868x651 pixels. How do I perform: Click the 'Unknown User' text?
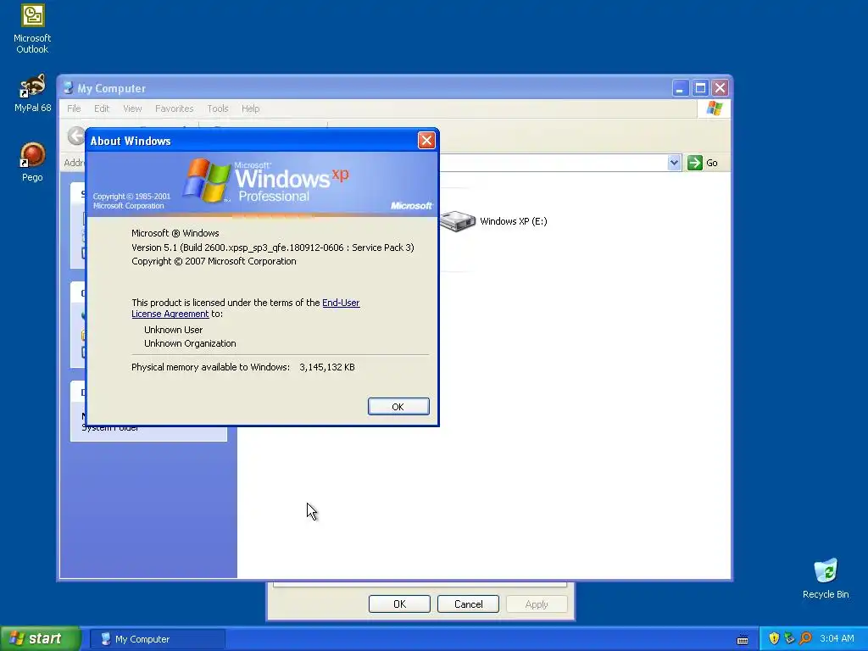pos(173,330)
